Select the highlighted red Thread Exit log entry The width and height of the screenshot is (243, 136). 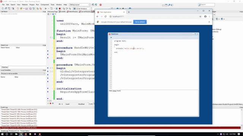(120, 128)
